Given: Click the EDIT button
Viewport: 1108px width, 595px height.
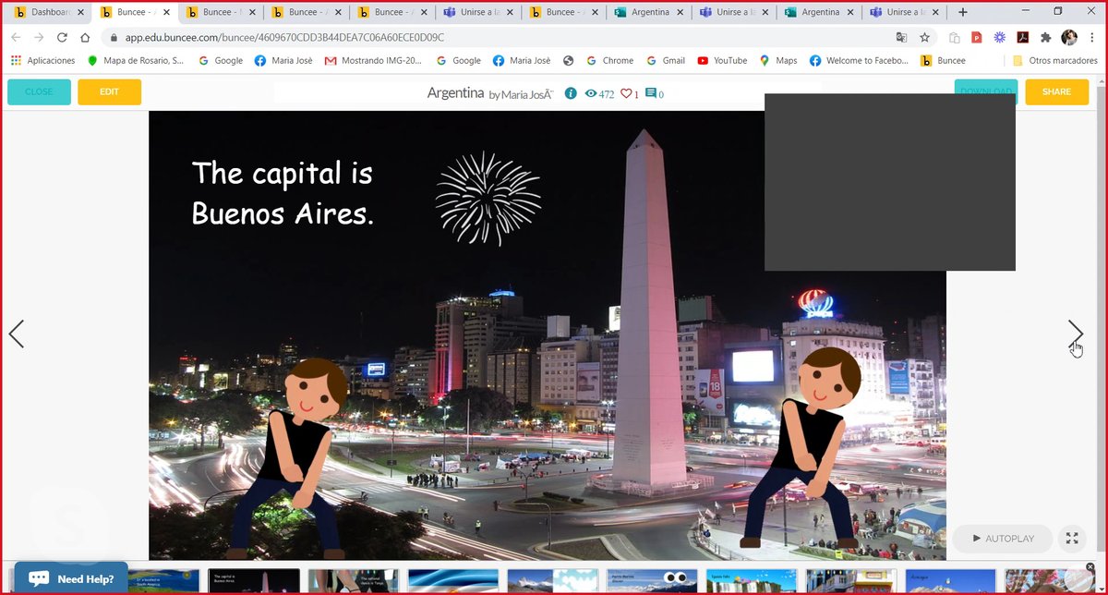Looking at the screenshot, I should point(109,92).
